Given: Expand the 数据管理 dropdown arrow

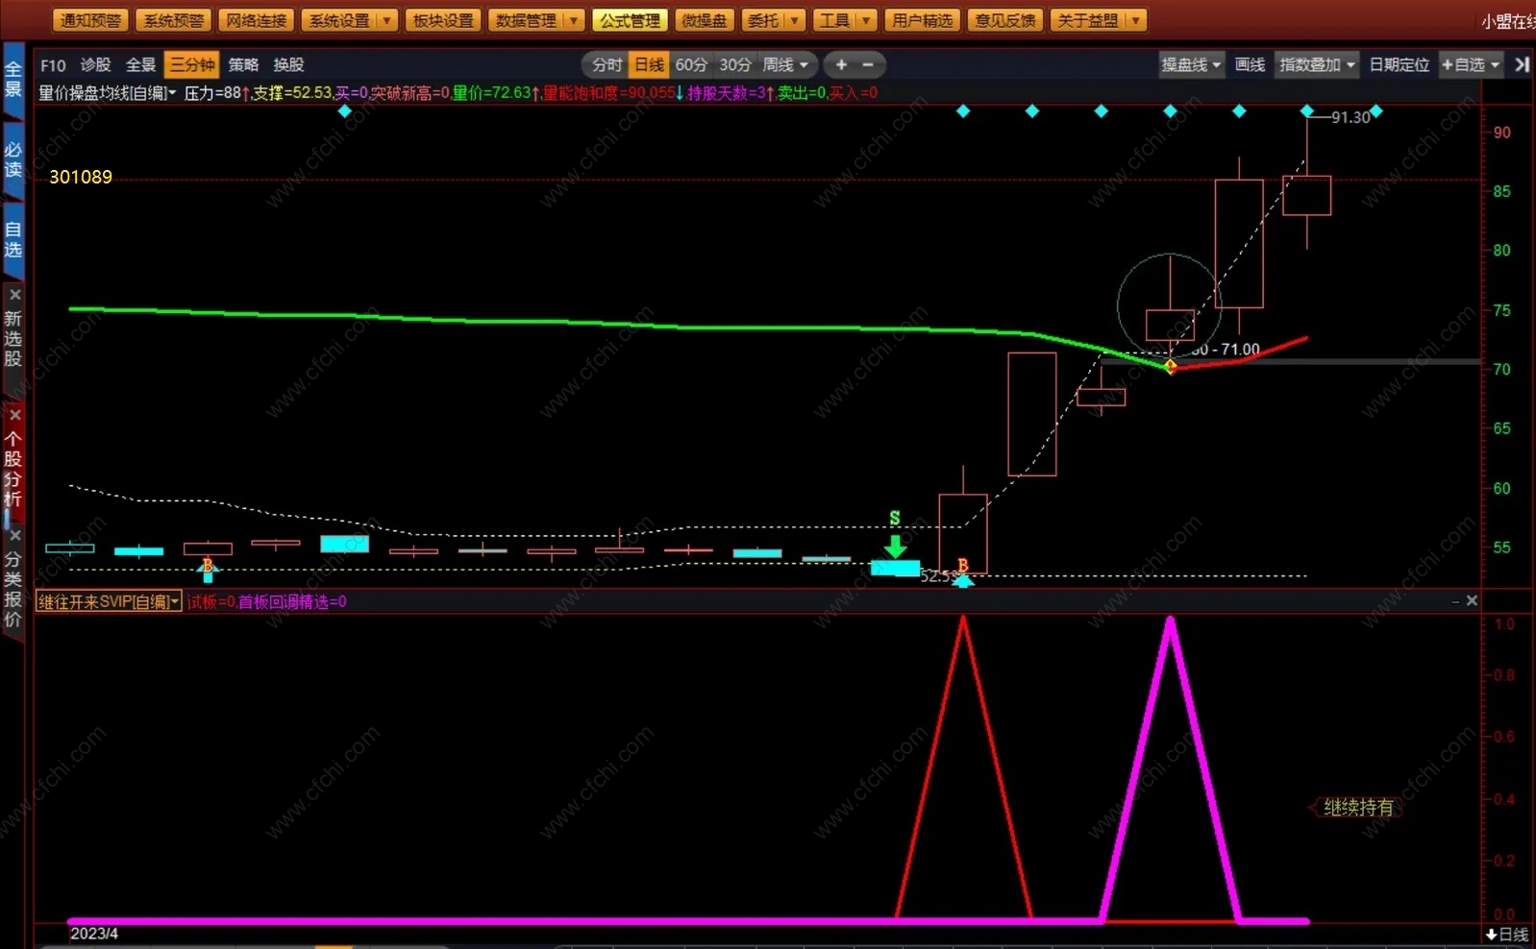Looking at the screenshot, I should (x=574, y=20).
